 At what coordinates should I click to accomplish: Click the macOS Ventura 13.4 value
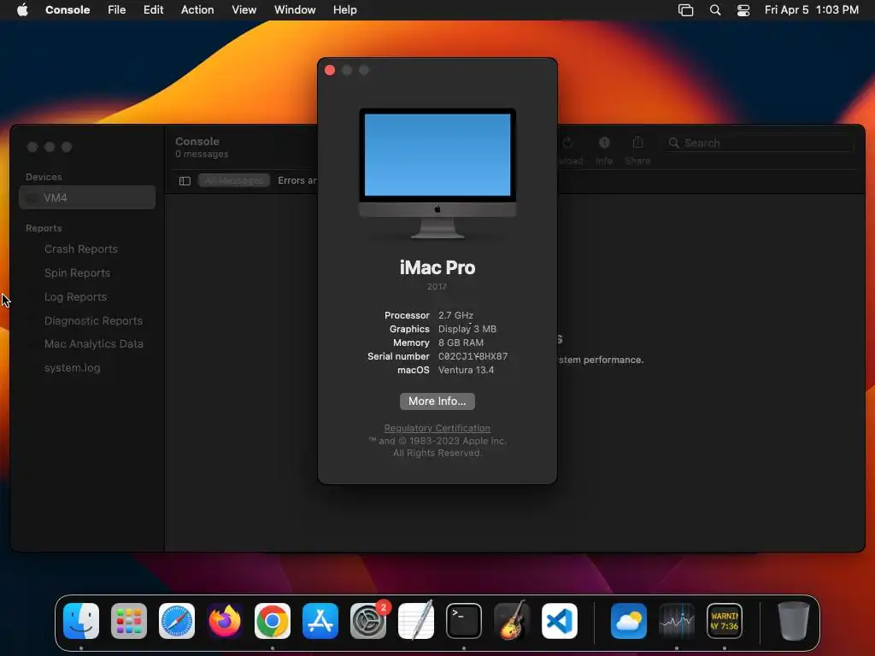pyautogui.click(x=466, y=370)
